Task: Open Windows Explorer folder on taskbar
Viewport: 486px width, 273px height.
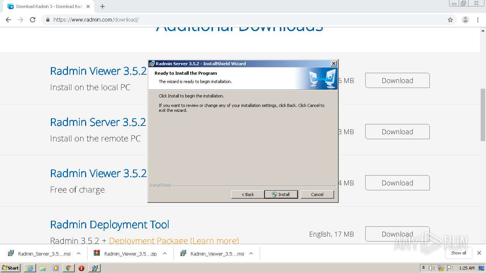Action: [x=43, y=268]
